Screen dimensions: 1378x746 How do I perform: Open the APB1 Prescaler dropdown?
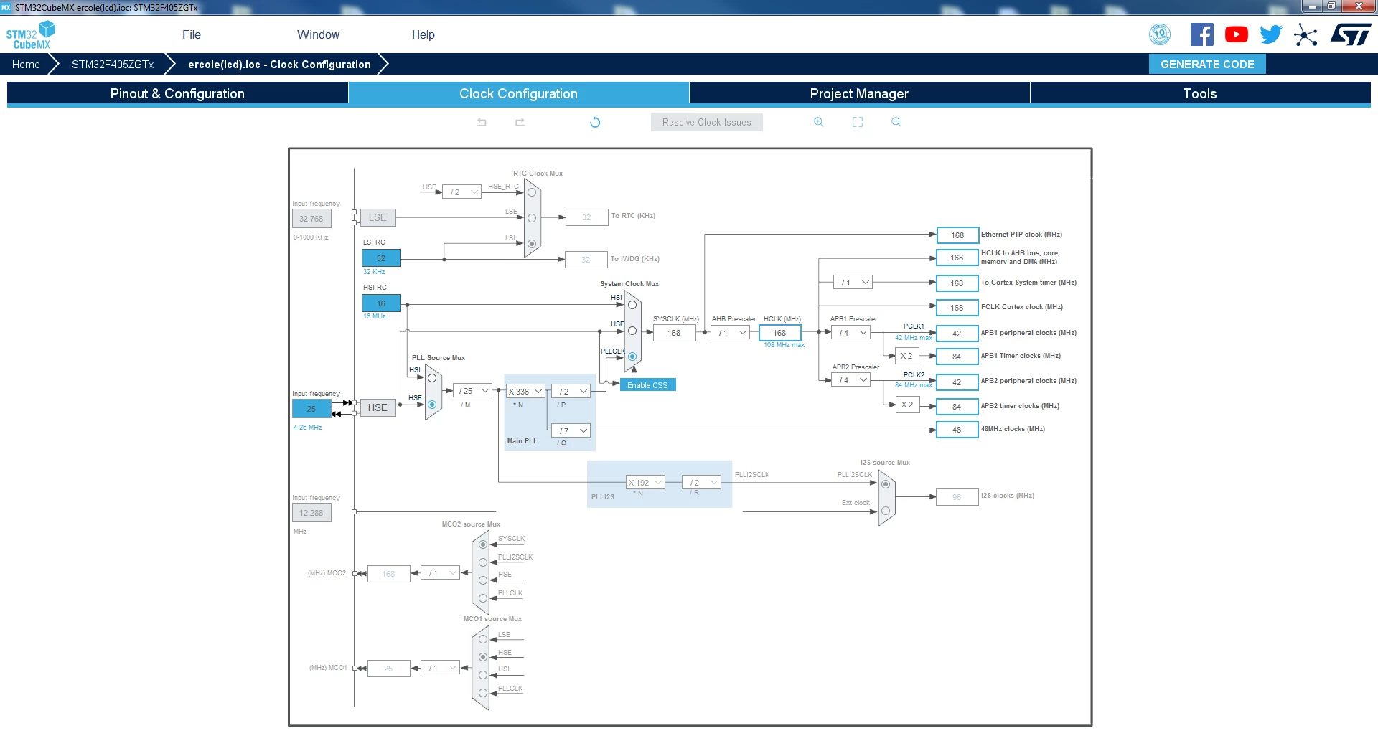(851, 333)
